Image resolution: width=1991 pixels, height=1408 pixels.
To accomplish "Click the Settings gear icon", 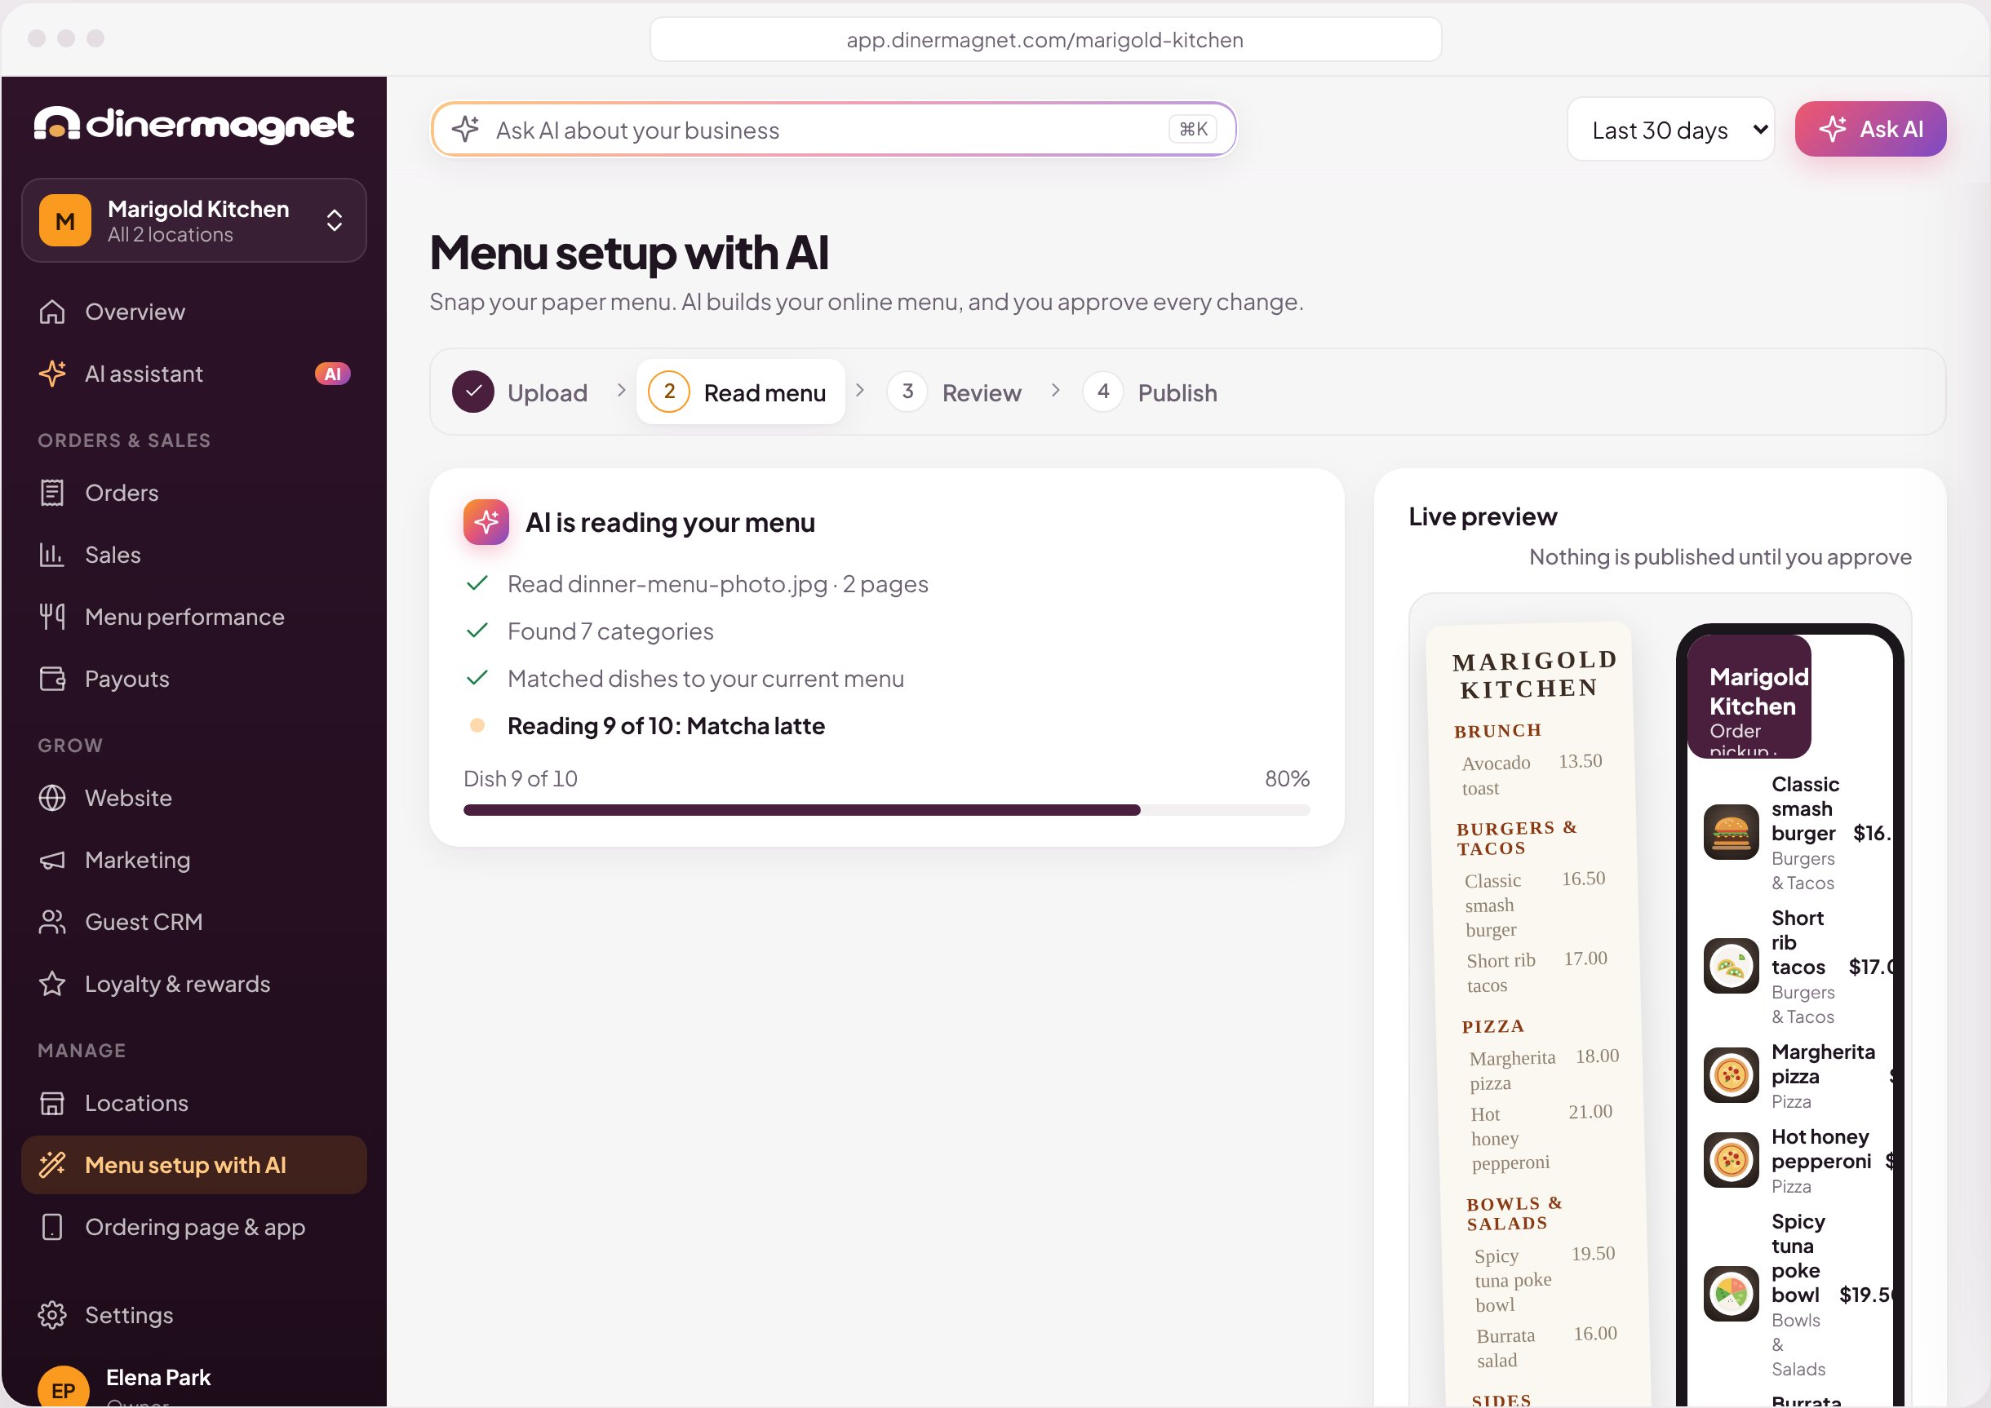I will click(x=52, y=1315).
